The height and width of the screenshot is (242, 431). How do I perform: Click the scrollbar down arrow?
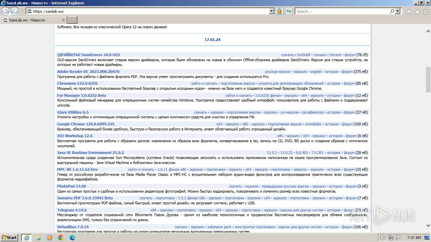pyautogui.click(x=428, y=226)
